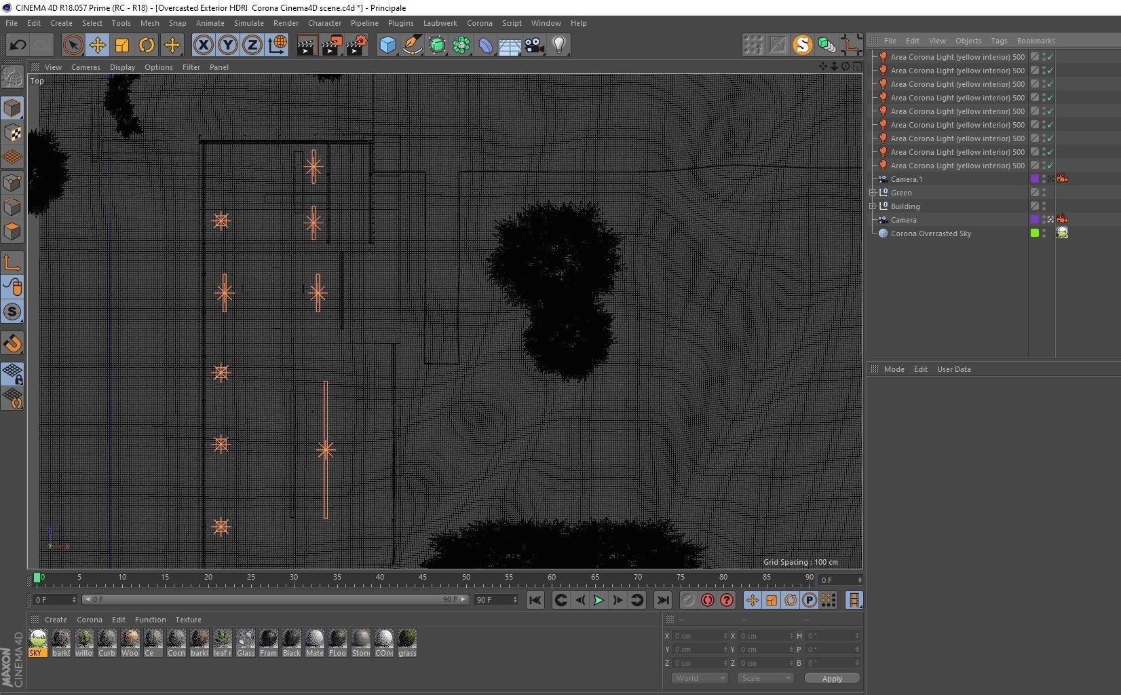1121x695 pixels.
Task: Toggle the Z axis lock
Action: pyautogui.click(x=252, y=45)
